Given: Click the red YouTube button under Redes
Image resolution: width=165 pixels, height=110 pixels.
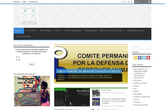Looking at the screenshot, I should tap(148, 57).
